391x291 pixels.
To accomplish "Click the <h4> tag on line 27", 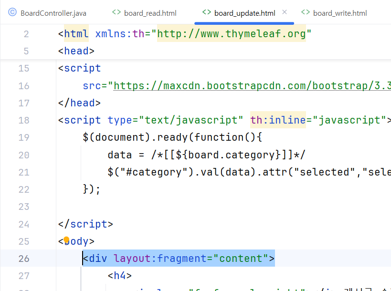I will pyautogui.click(x=120, y=276).
